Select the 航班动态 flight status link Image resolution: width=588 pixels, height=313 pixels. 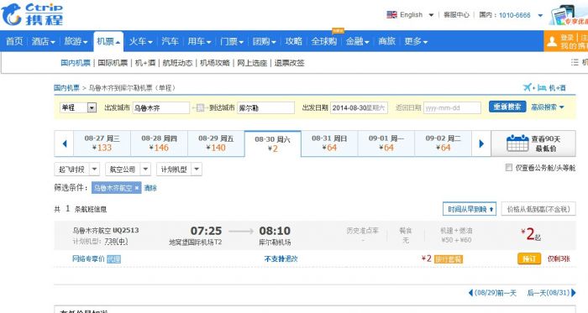click(x=177, y=63)
